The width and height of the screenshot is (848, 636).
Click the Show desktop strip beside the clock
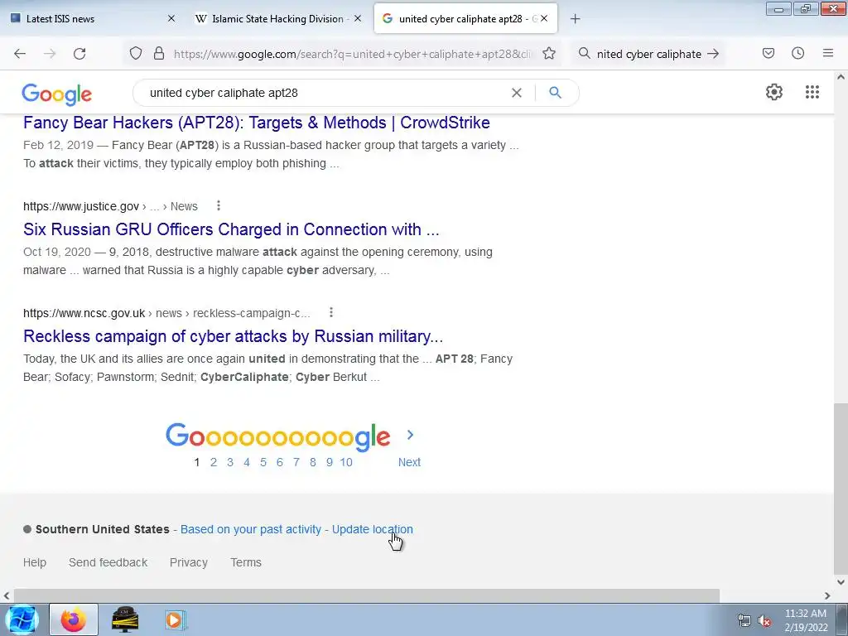pos(842,619)
